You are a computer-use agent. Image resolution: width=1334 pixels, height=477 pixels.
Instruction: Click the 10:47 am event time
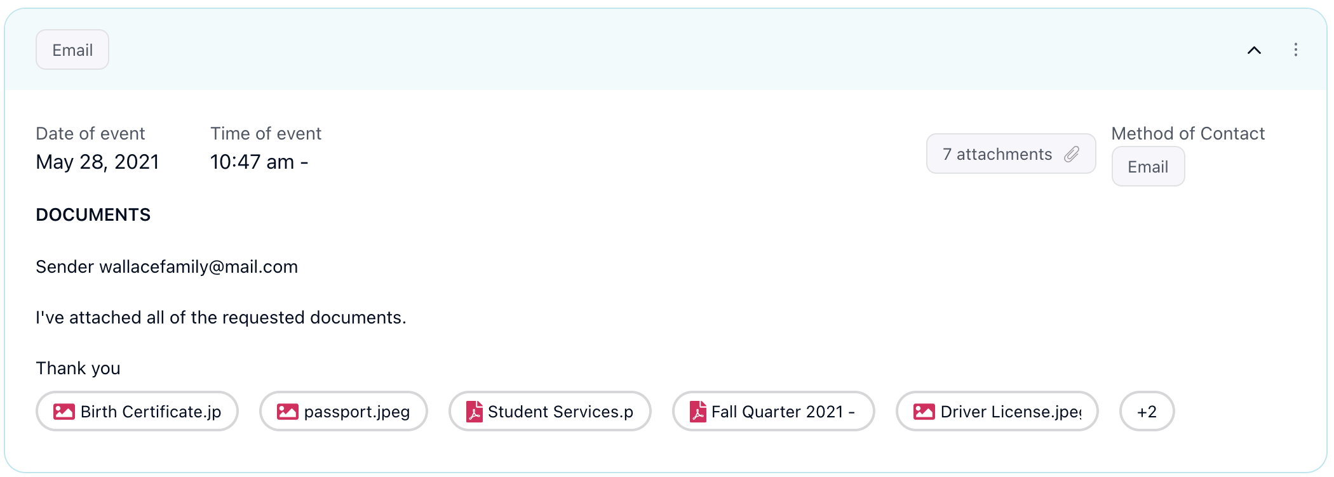pyautogui.click(x=252, y=162)
